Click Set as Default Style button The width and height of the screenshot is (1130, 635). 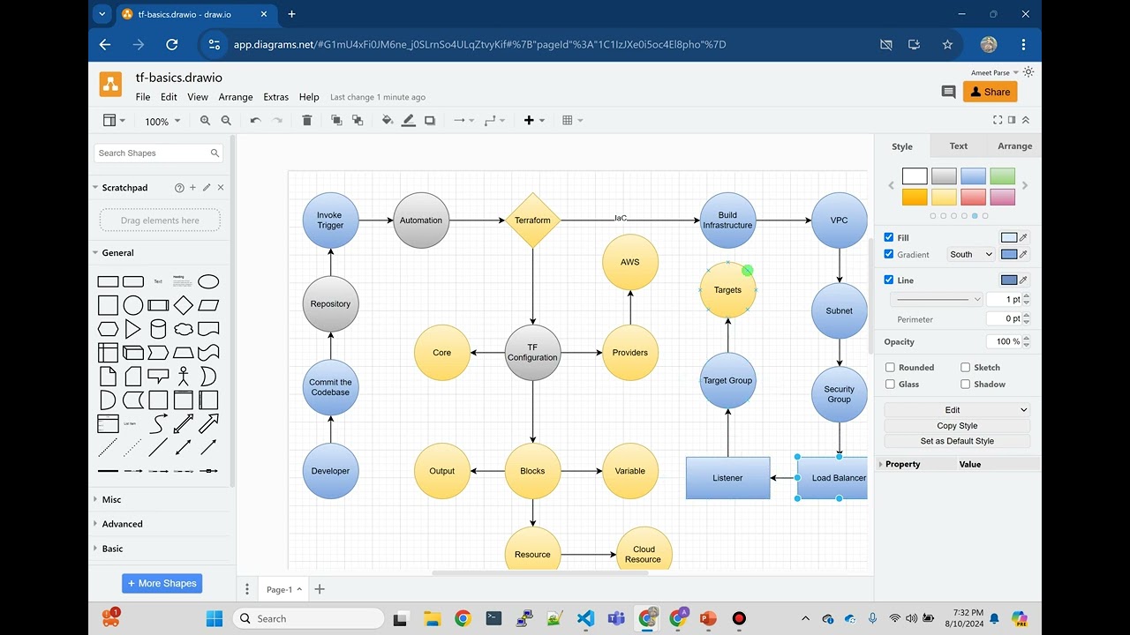pos(957,441)
